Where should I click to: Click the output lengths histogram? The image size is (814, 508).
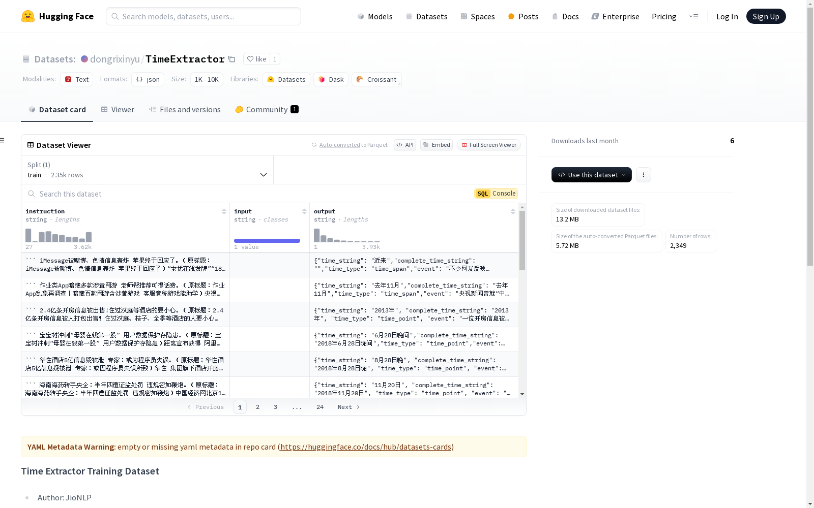(x=347, y=235)
